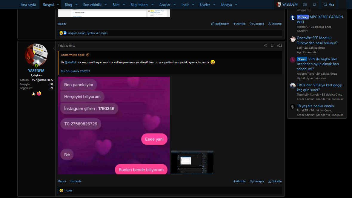Open the Üyeler menu

pyautogui.click(x=205, y=4)
